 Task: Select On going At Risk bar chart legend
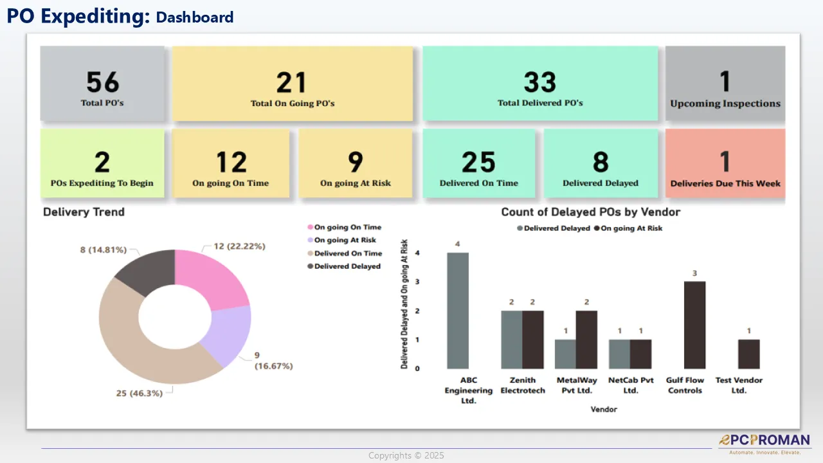click(628, 228)
